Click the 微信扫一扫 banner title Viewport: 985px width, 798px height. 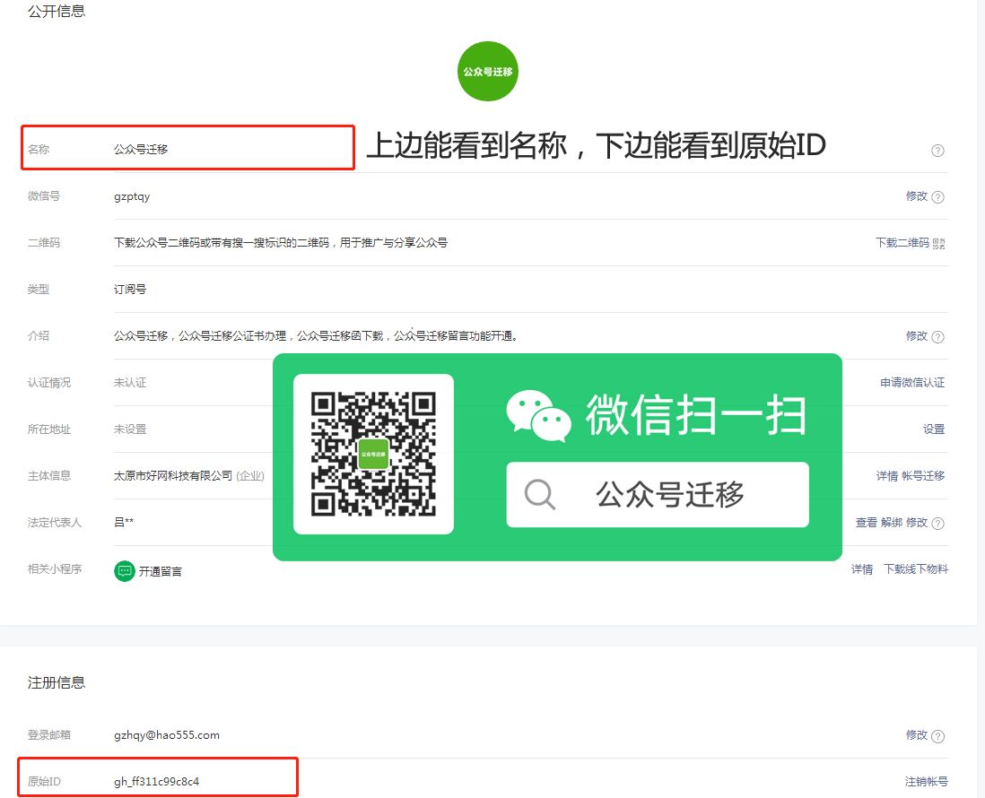click(x=695, y=415)
